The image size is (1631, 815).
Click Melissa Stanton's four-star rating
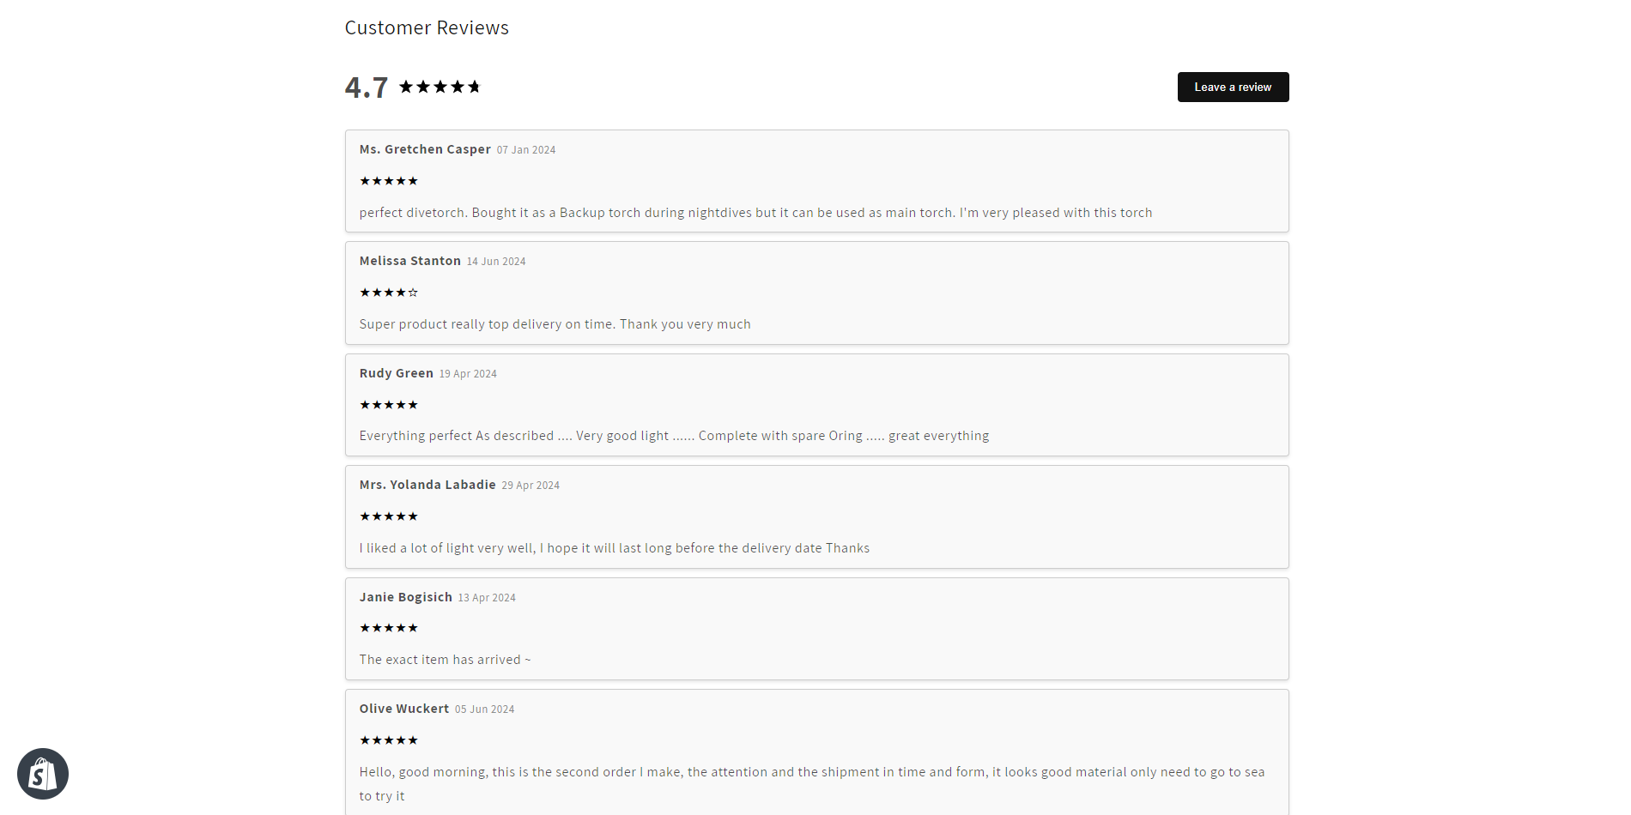pos(389,293)
